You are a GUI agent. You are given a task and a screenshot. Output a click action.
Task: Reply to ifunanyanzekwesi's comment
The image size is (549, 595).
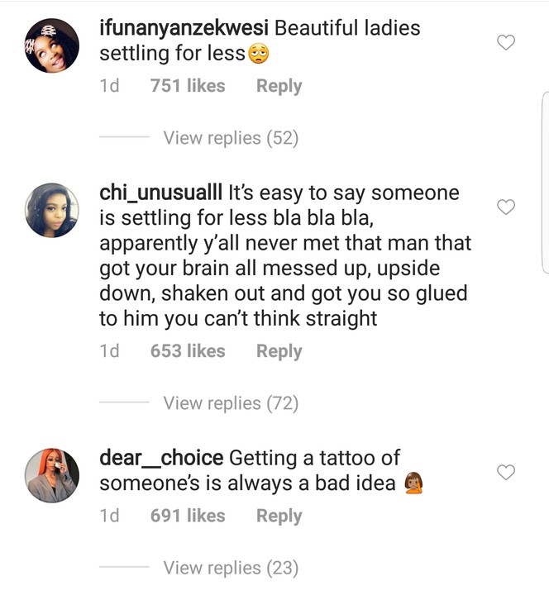[x=279, y=86]
